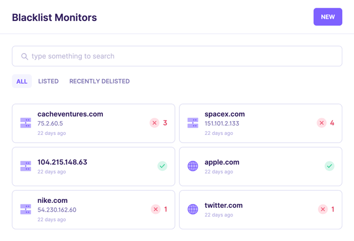Image resolution: width=354 pixels, height=241 pixels.
Task: Click the server icon beside cacheventures.com
Action: (25, 123)
